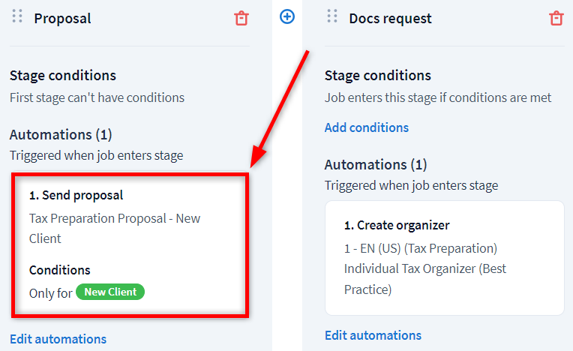The image size is (573, 351).
Task: Open Edit automations under Docs request
Action: (373, 335)
